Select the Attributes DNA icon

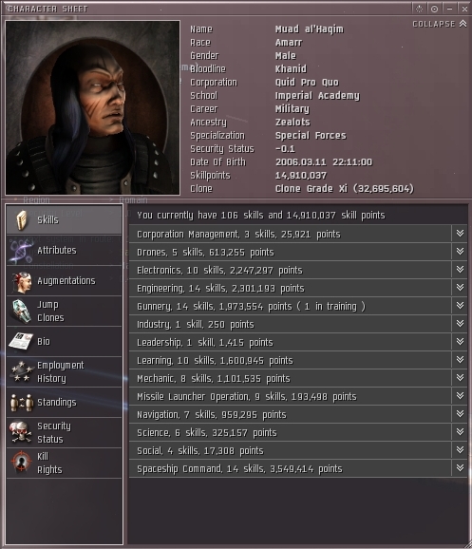[x=21, y=251]
